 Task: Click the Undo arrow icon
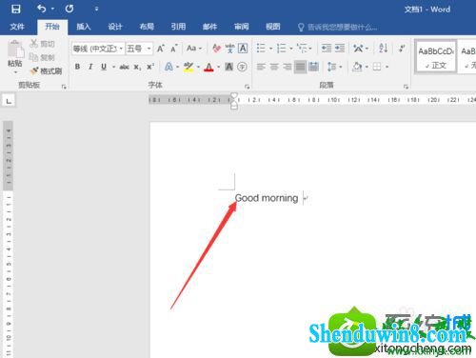tap(42, 9)
